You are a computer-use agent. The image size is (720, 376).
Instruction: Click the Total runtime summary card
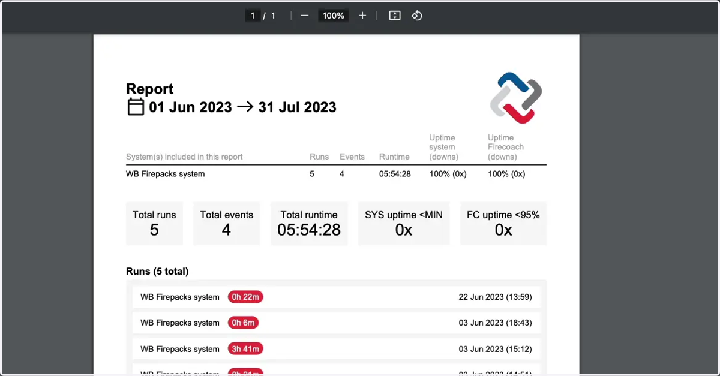pos(309,224)
